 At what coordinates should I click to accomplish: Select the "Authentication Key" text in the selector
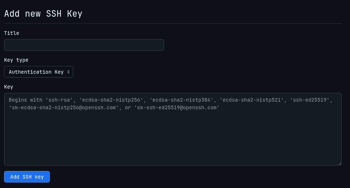point(36,72)
